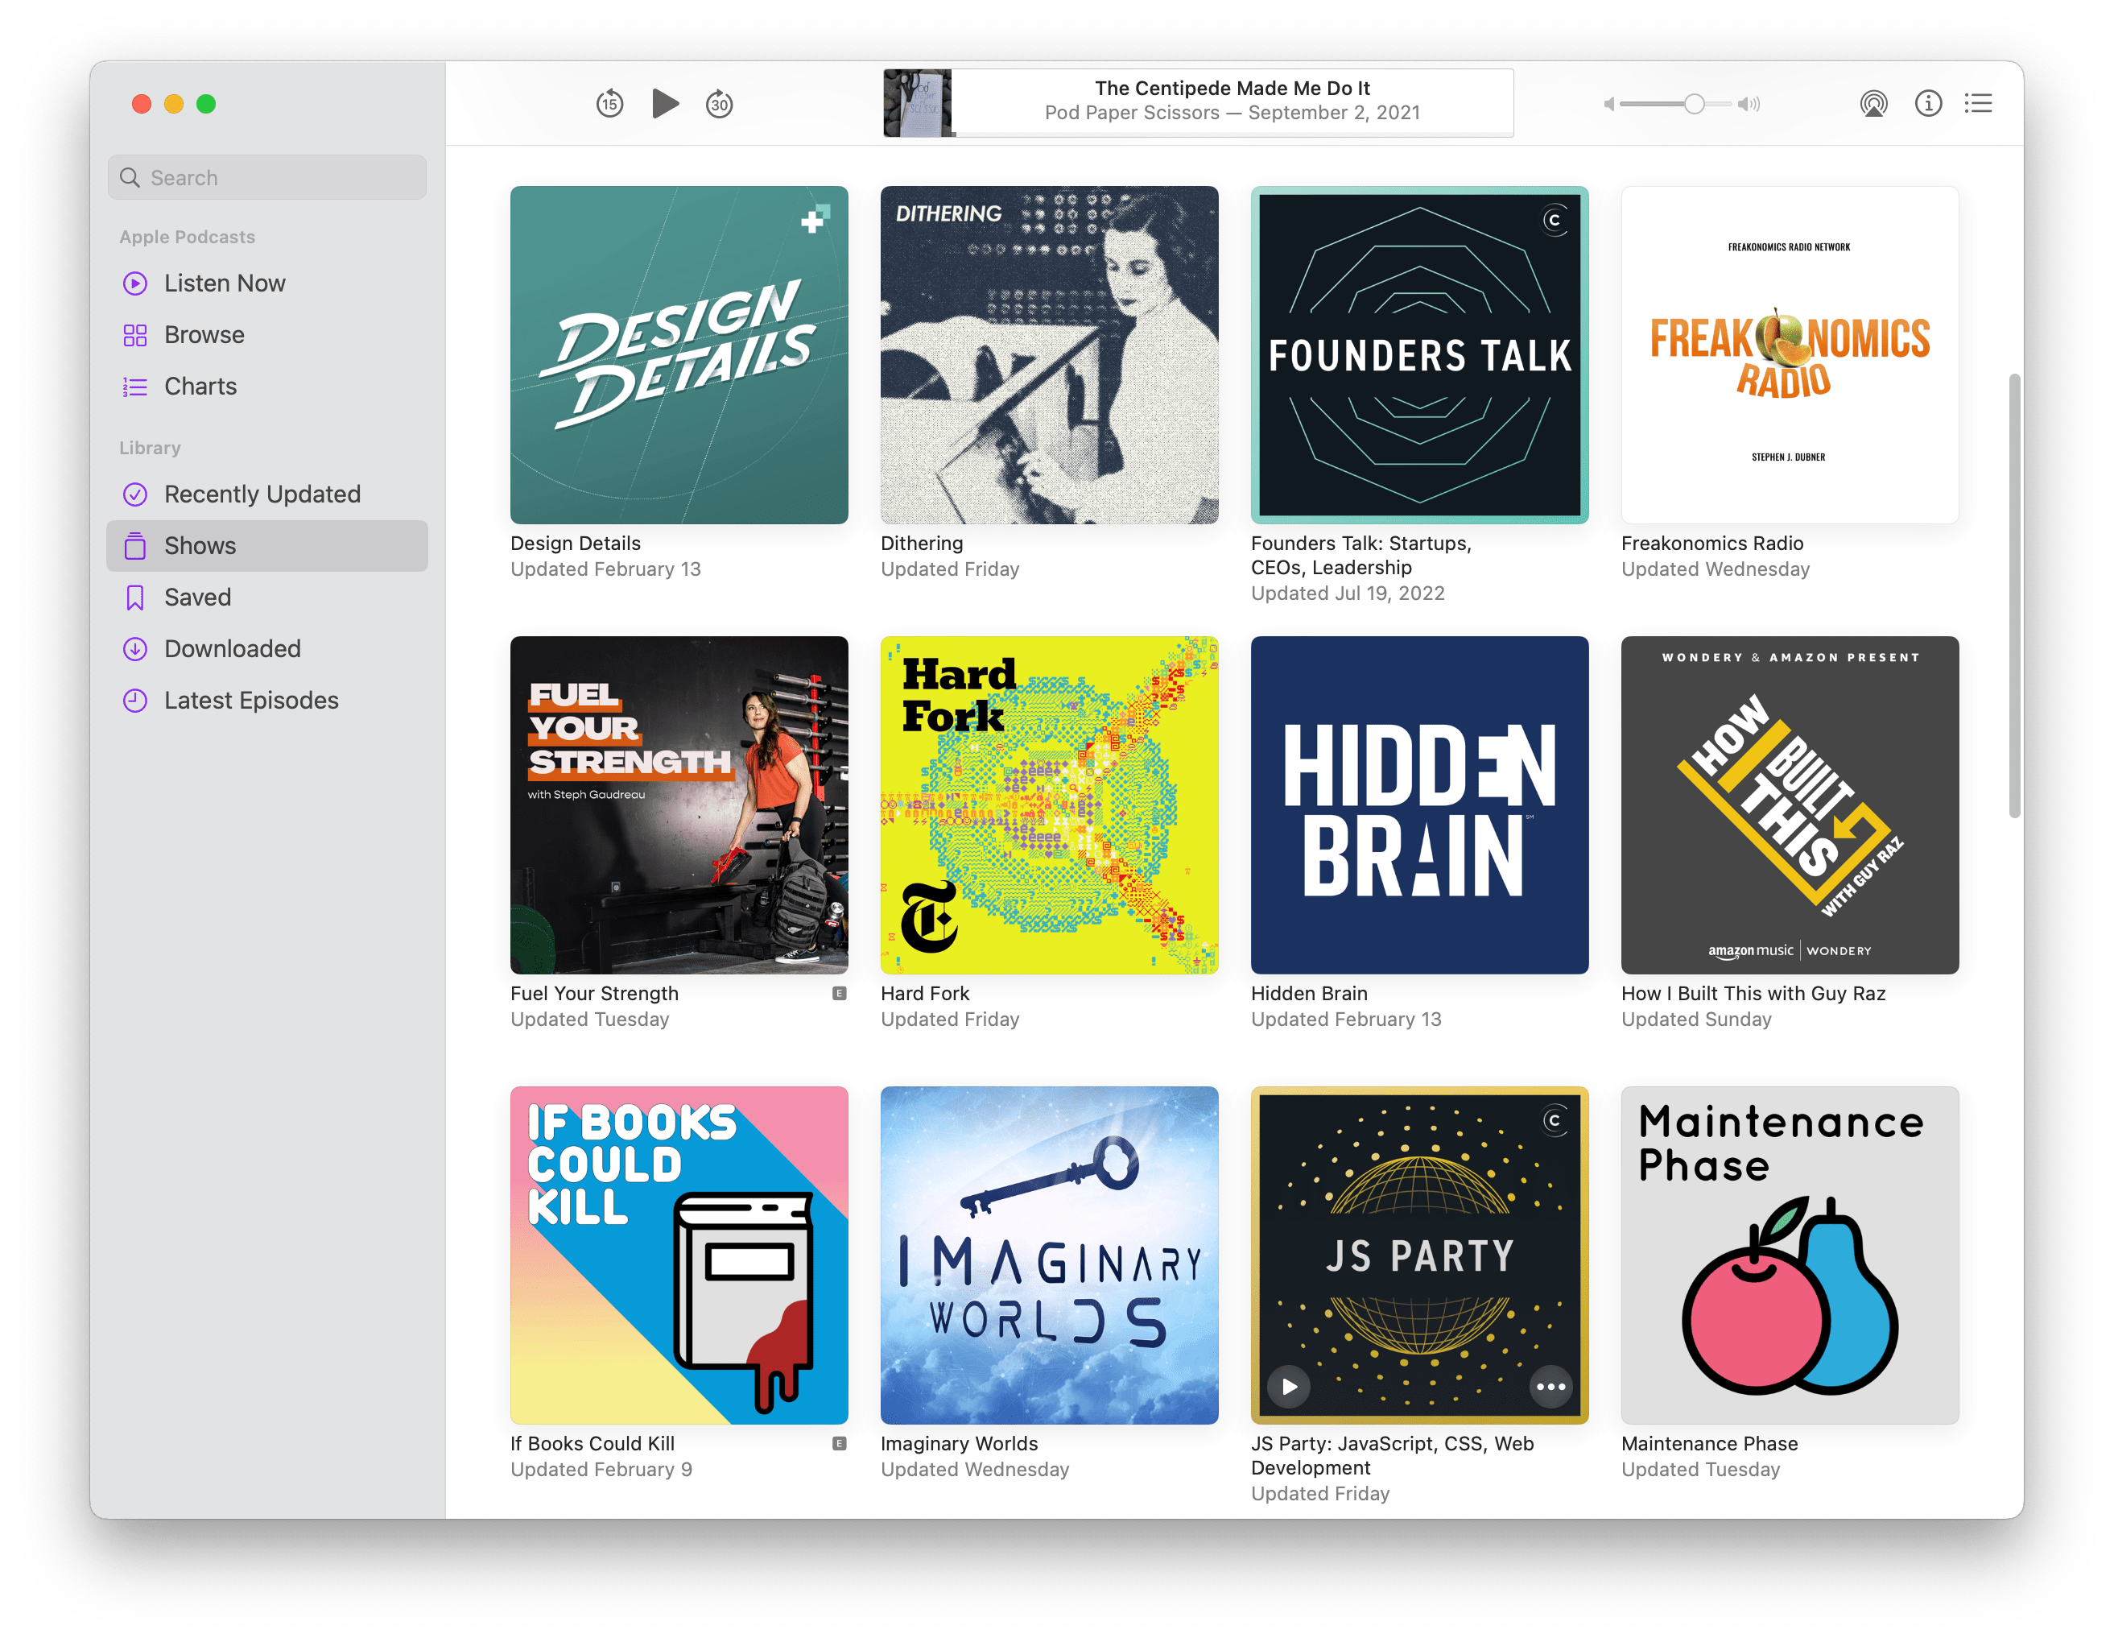Open Downloaded library section
This screenshot has width=2114, height=1638.
coord(233,648)
